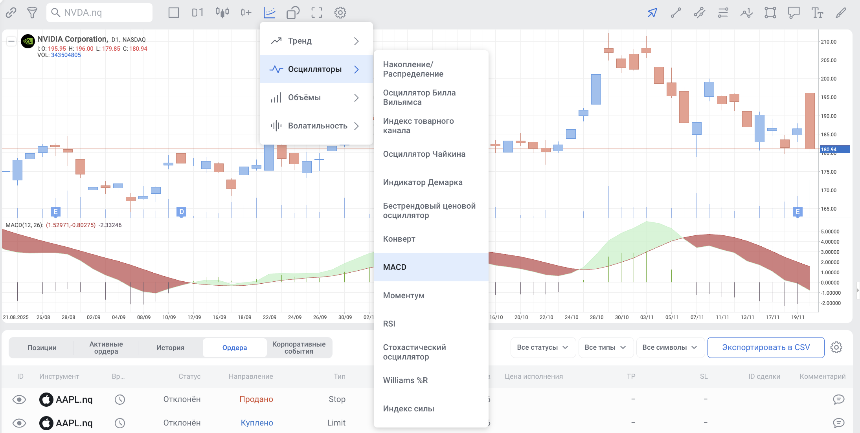
Task: Click Экспортировать в CSV button
Action: tap(766, 347)
